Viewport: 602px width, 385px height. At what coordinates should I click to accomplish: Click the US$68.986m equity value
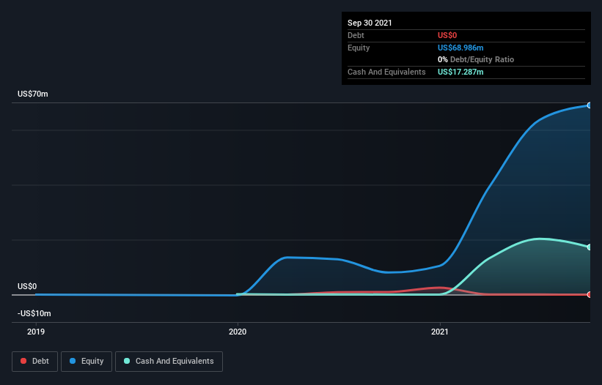click(x=460, y=48)
